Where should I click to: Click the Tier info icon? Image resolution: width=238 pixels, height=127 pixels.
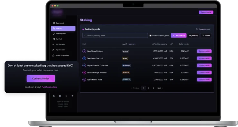[126, 44]
